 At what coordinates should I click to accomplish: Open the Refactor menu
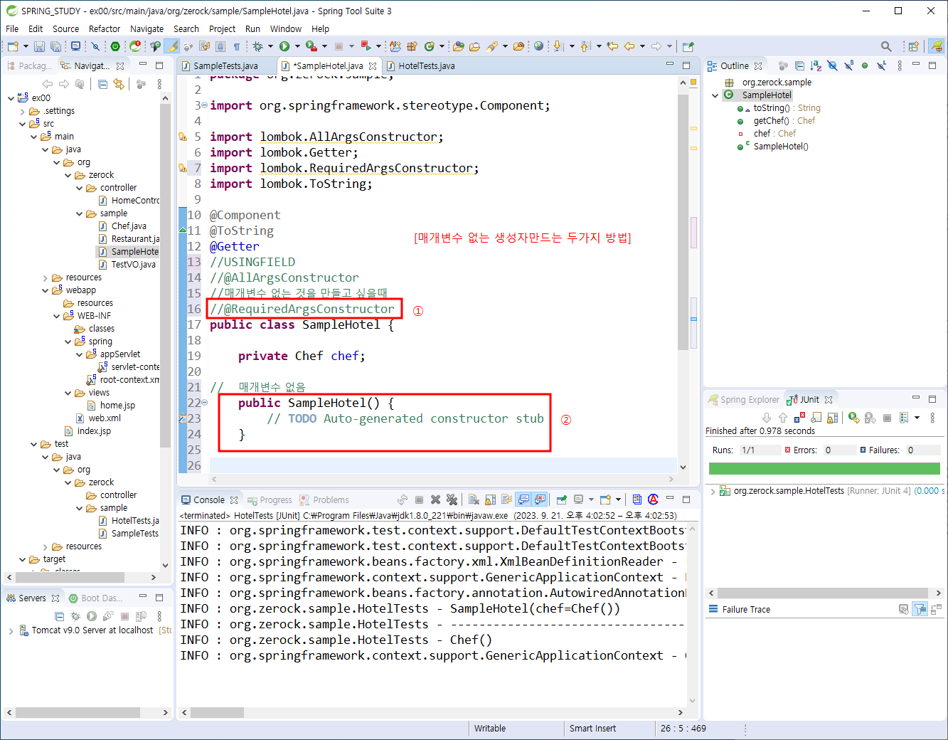click(x=105, y=28)
